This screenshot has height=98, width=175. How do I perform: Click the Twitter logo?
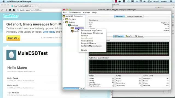(x=11, y=16)
